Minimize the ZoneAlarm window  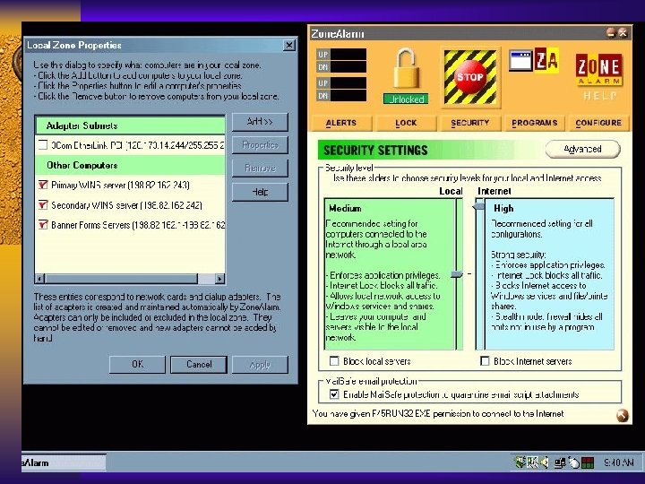611,32
